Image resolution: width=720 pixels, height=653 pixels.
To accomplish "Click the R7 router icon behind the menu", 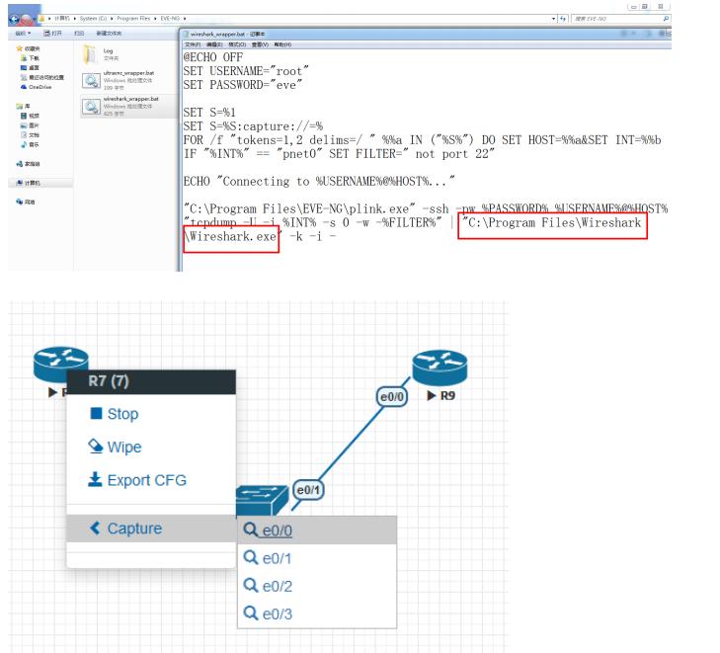I will (49, 367).
